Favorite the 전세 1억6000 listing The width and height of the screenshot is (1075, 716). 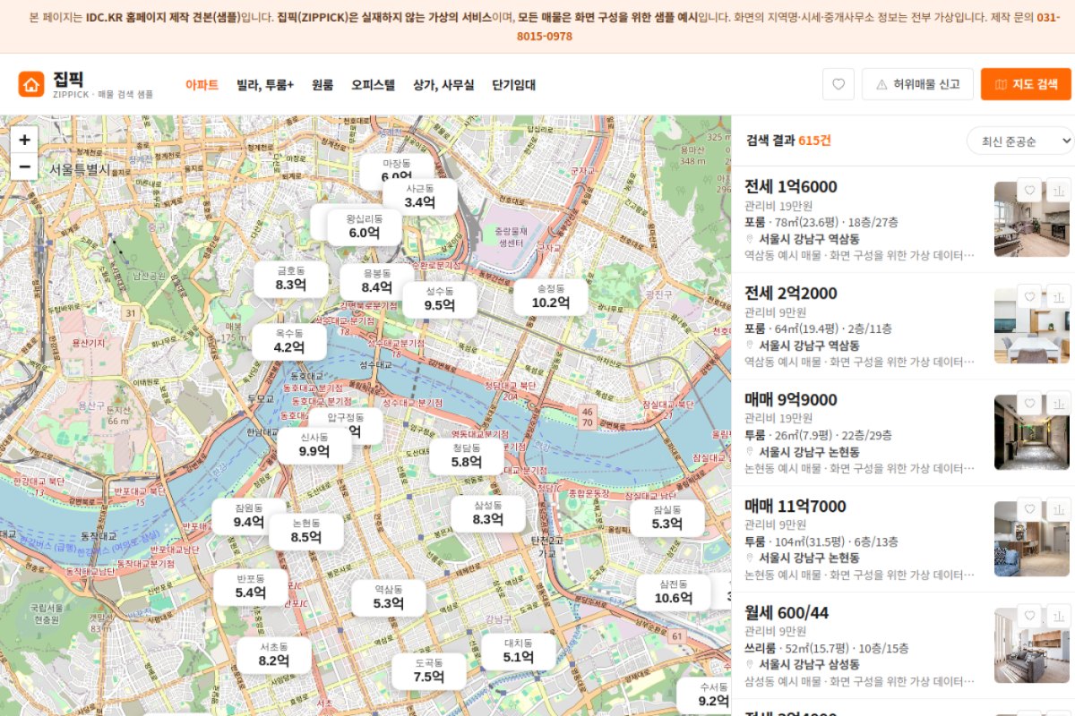click(1030, 191)
